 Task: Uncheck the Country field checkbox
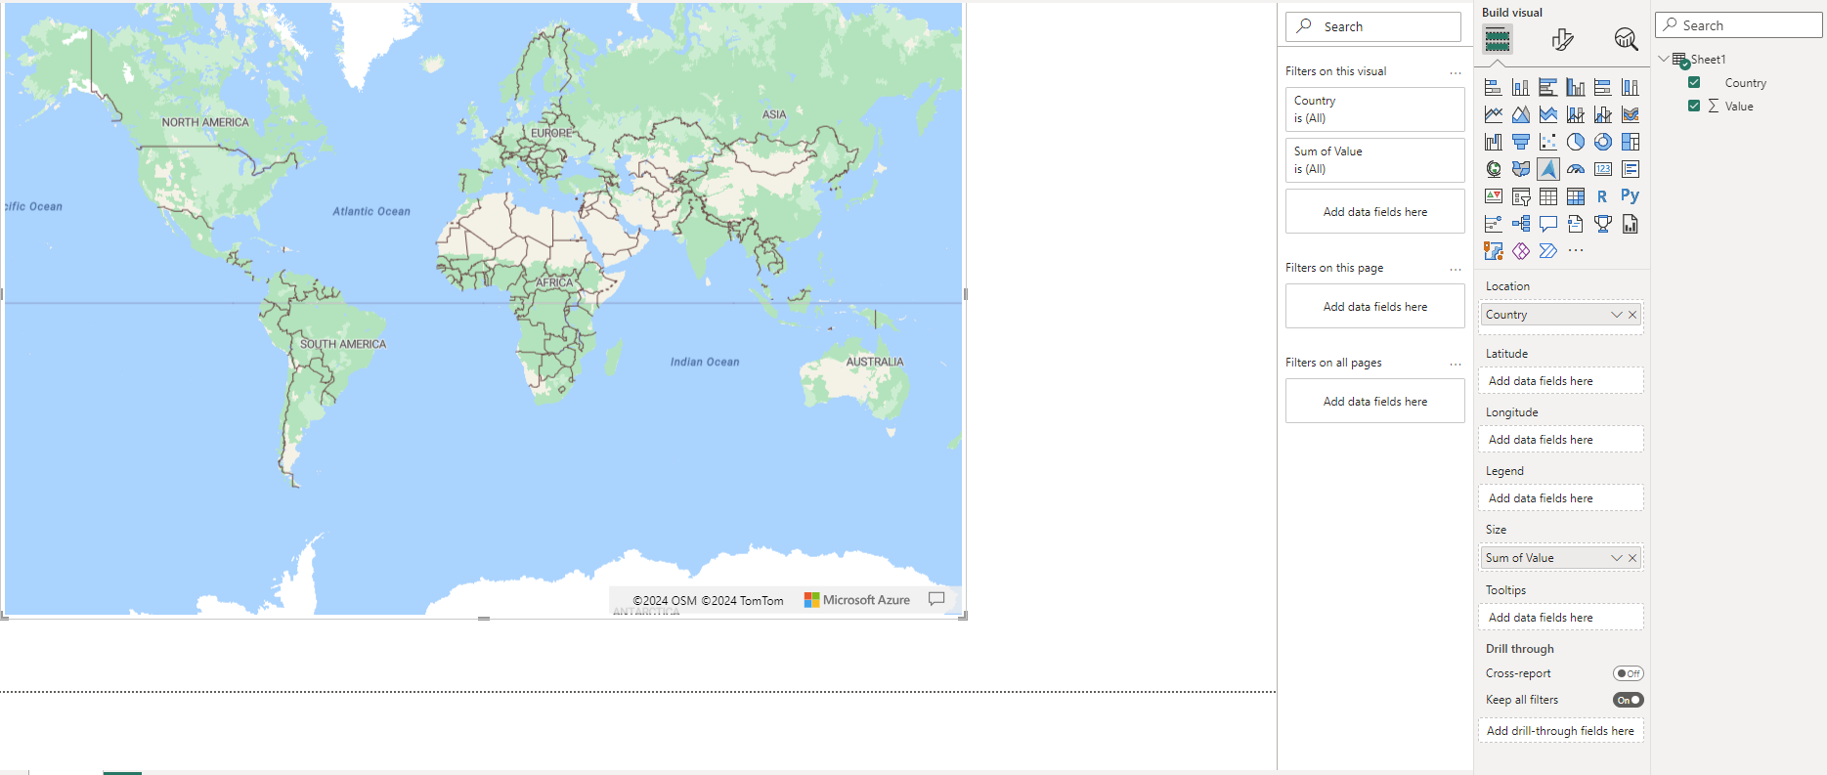1694,82
